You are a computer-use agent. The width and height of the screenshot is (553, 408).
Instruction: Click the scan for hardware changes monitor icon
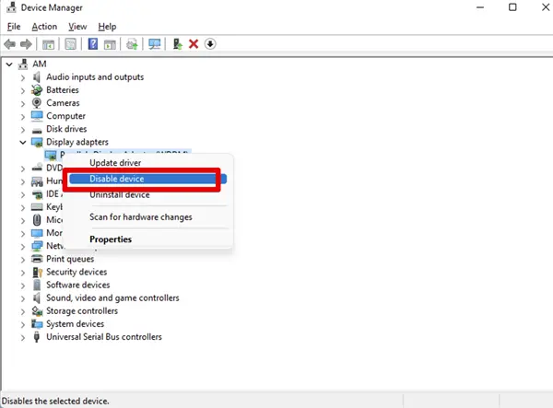click(154, 44)
